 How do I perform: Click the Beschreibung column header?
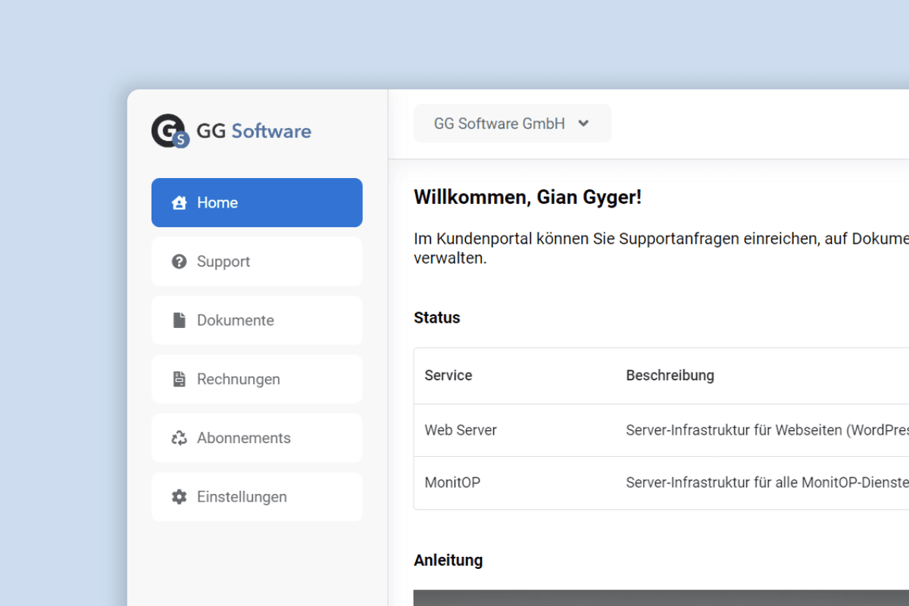click(x=670, y=375)
